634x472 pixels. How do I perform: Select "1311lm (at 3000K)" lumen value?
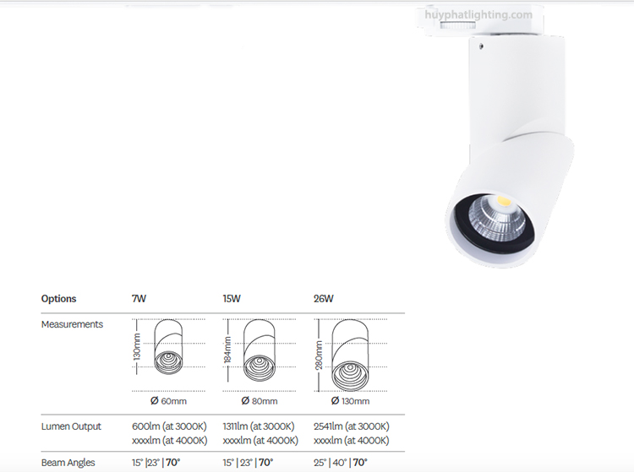click(x=259, y=426)
